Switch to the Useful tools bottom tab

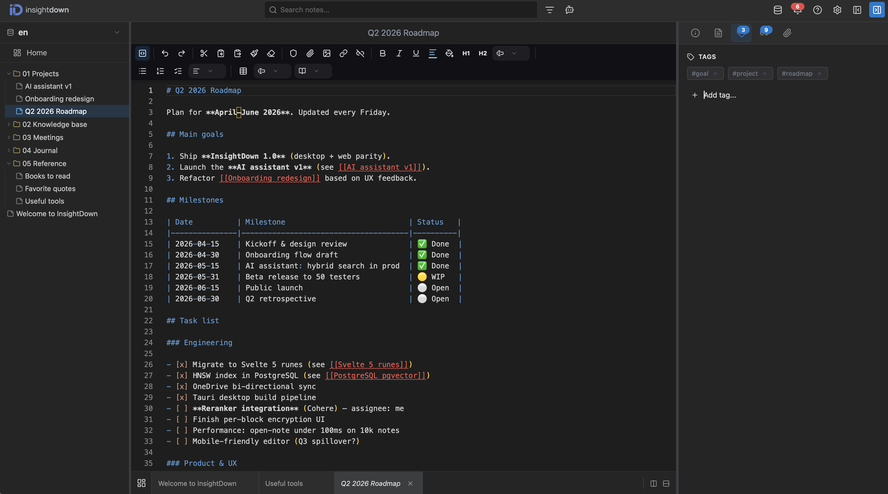click(x=296, y=483)
